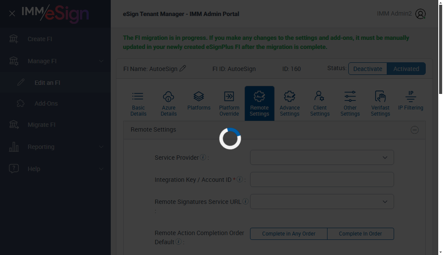
Task: Open the Platforms tab
Action: click(199, 103)
